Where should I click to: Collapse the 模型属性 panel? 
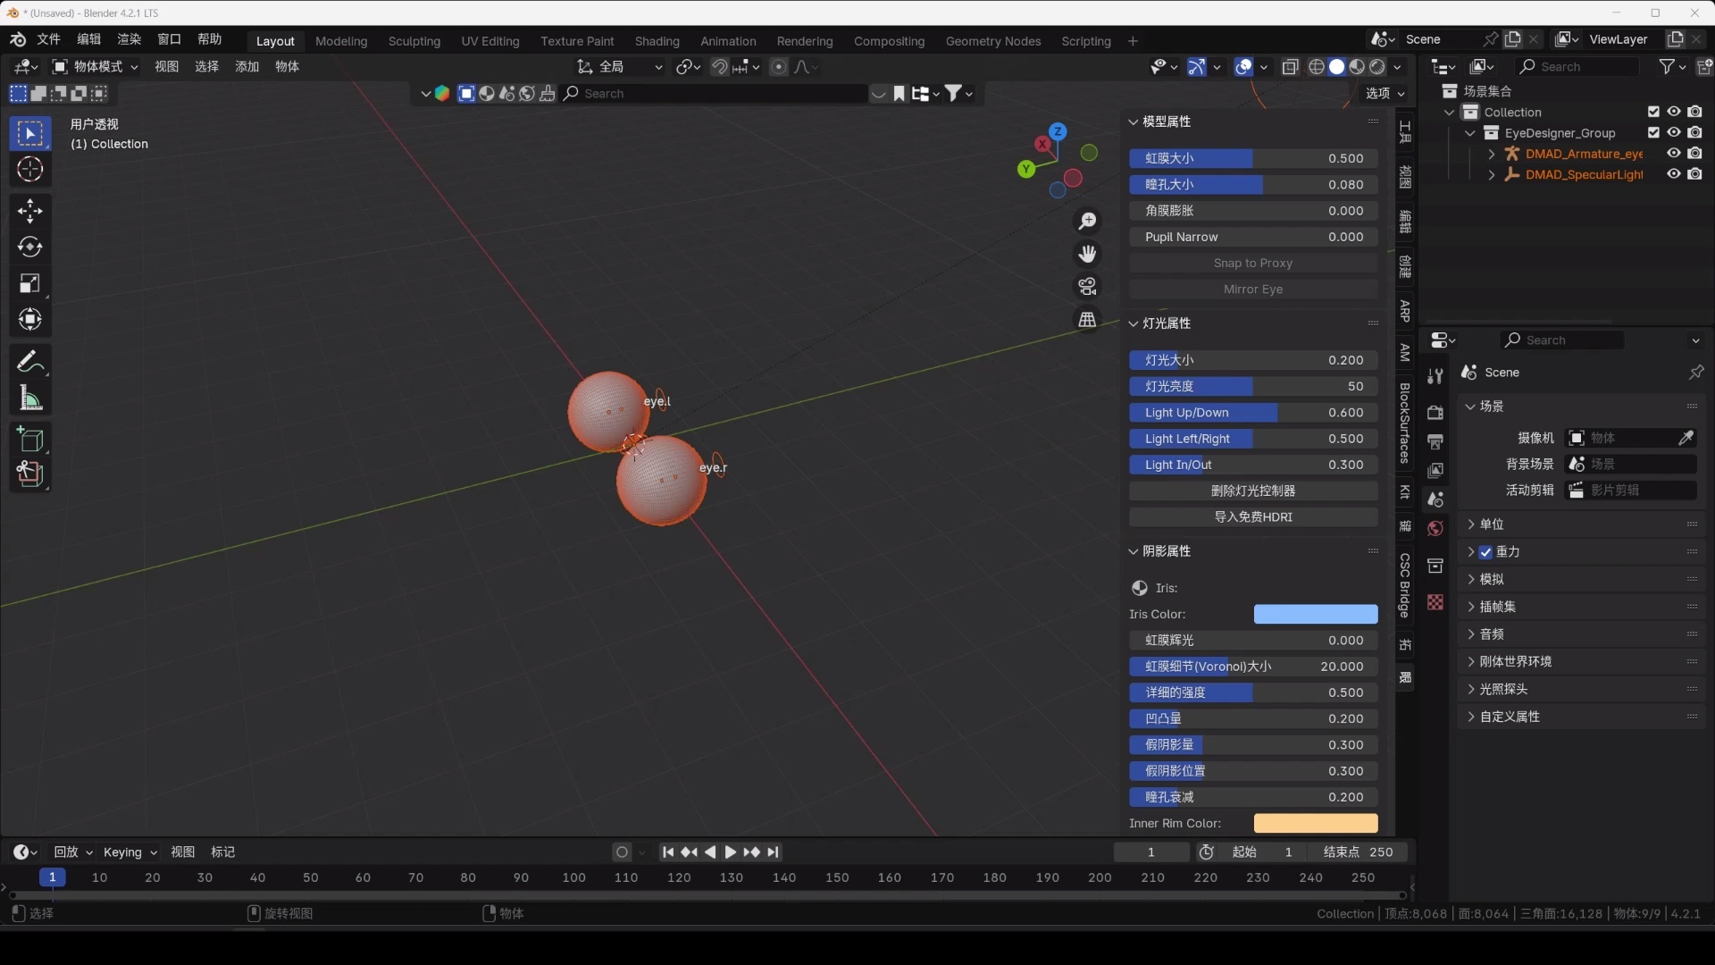[1134, 122]
